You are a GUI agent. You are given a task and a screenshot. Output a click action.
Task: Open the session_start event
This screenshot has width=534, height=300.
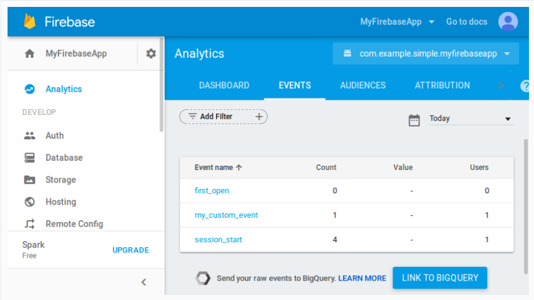(x=218, y=240)
